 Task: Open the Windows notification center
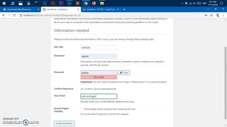(221, 3)
